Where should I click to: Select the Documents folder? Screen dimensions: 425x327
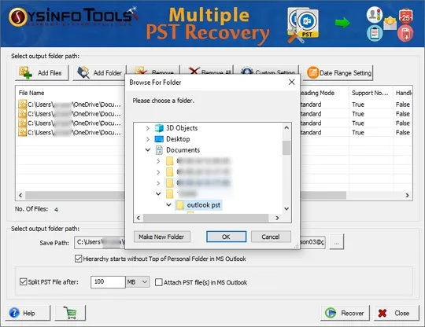(x=183, y=150)
